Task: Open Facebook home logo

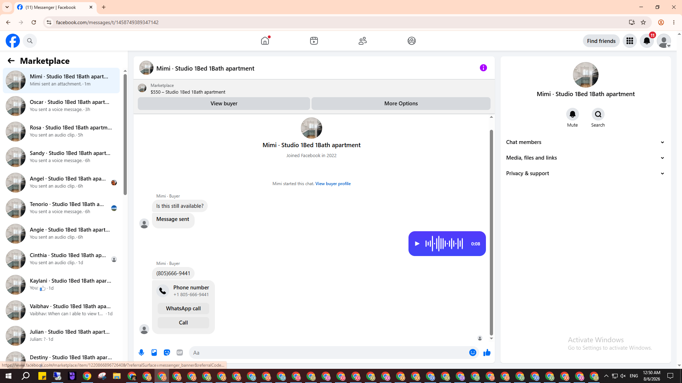Action: (13, 41)
